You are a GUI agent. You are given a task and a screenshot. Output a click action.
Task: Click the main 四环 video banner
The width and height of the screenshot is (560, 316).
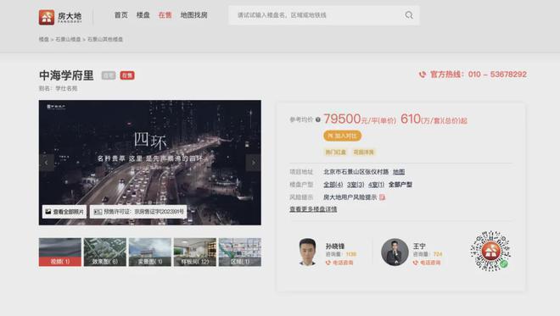150,163
